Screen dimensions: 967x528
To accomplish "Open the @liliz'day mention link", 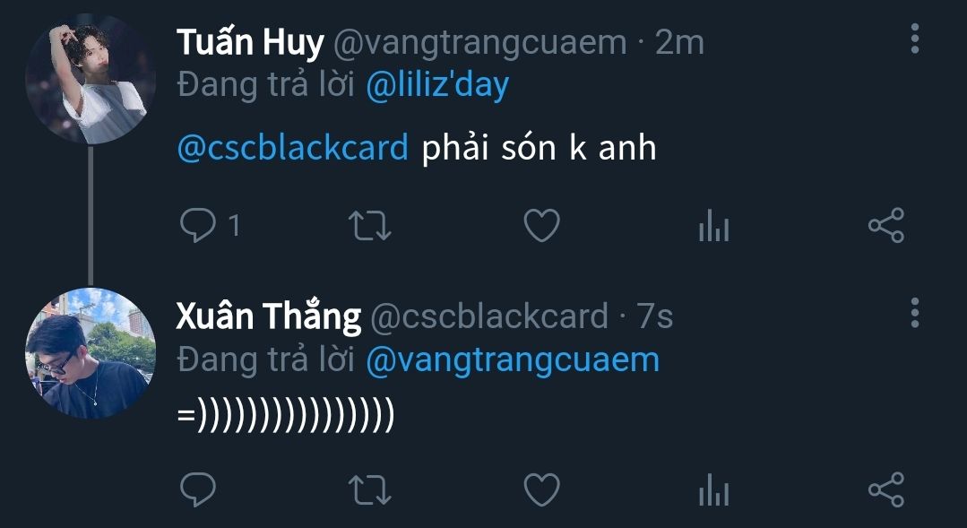I will coord(437,86).
